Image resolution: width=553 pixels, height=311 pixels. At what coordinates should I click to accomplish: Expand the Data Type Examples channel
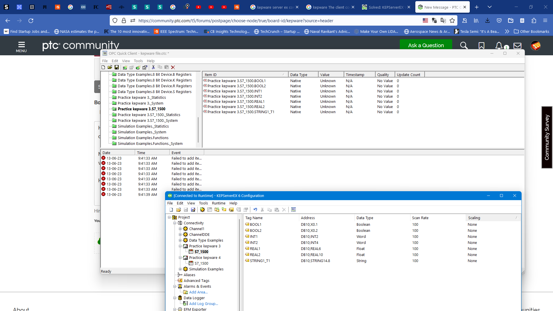(180, 240)
